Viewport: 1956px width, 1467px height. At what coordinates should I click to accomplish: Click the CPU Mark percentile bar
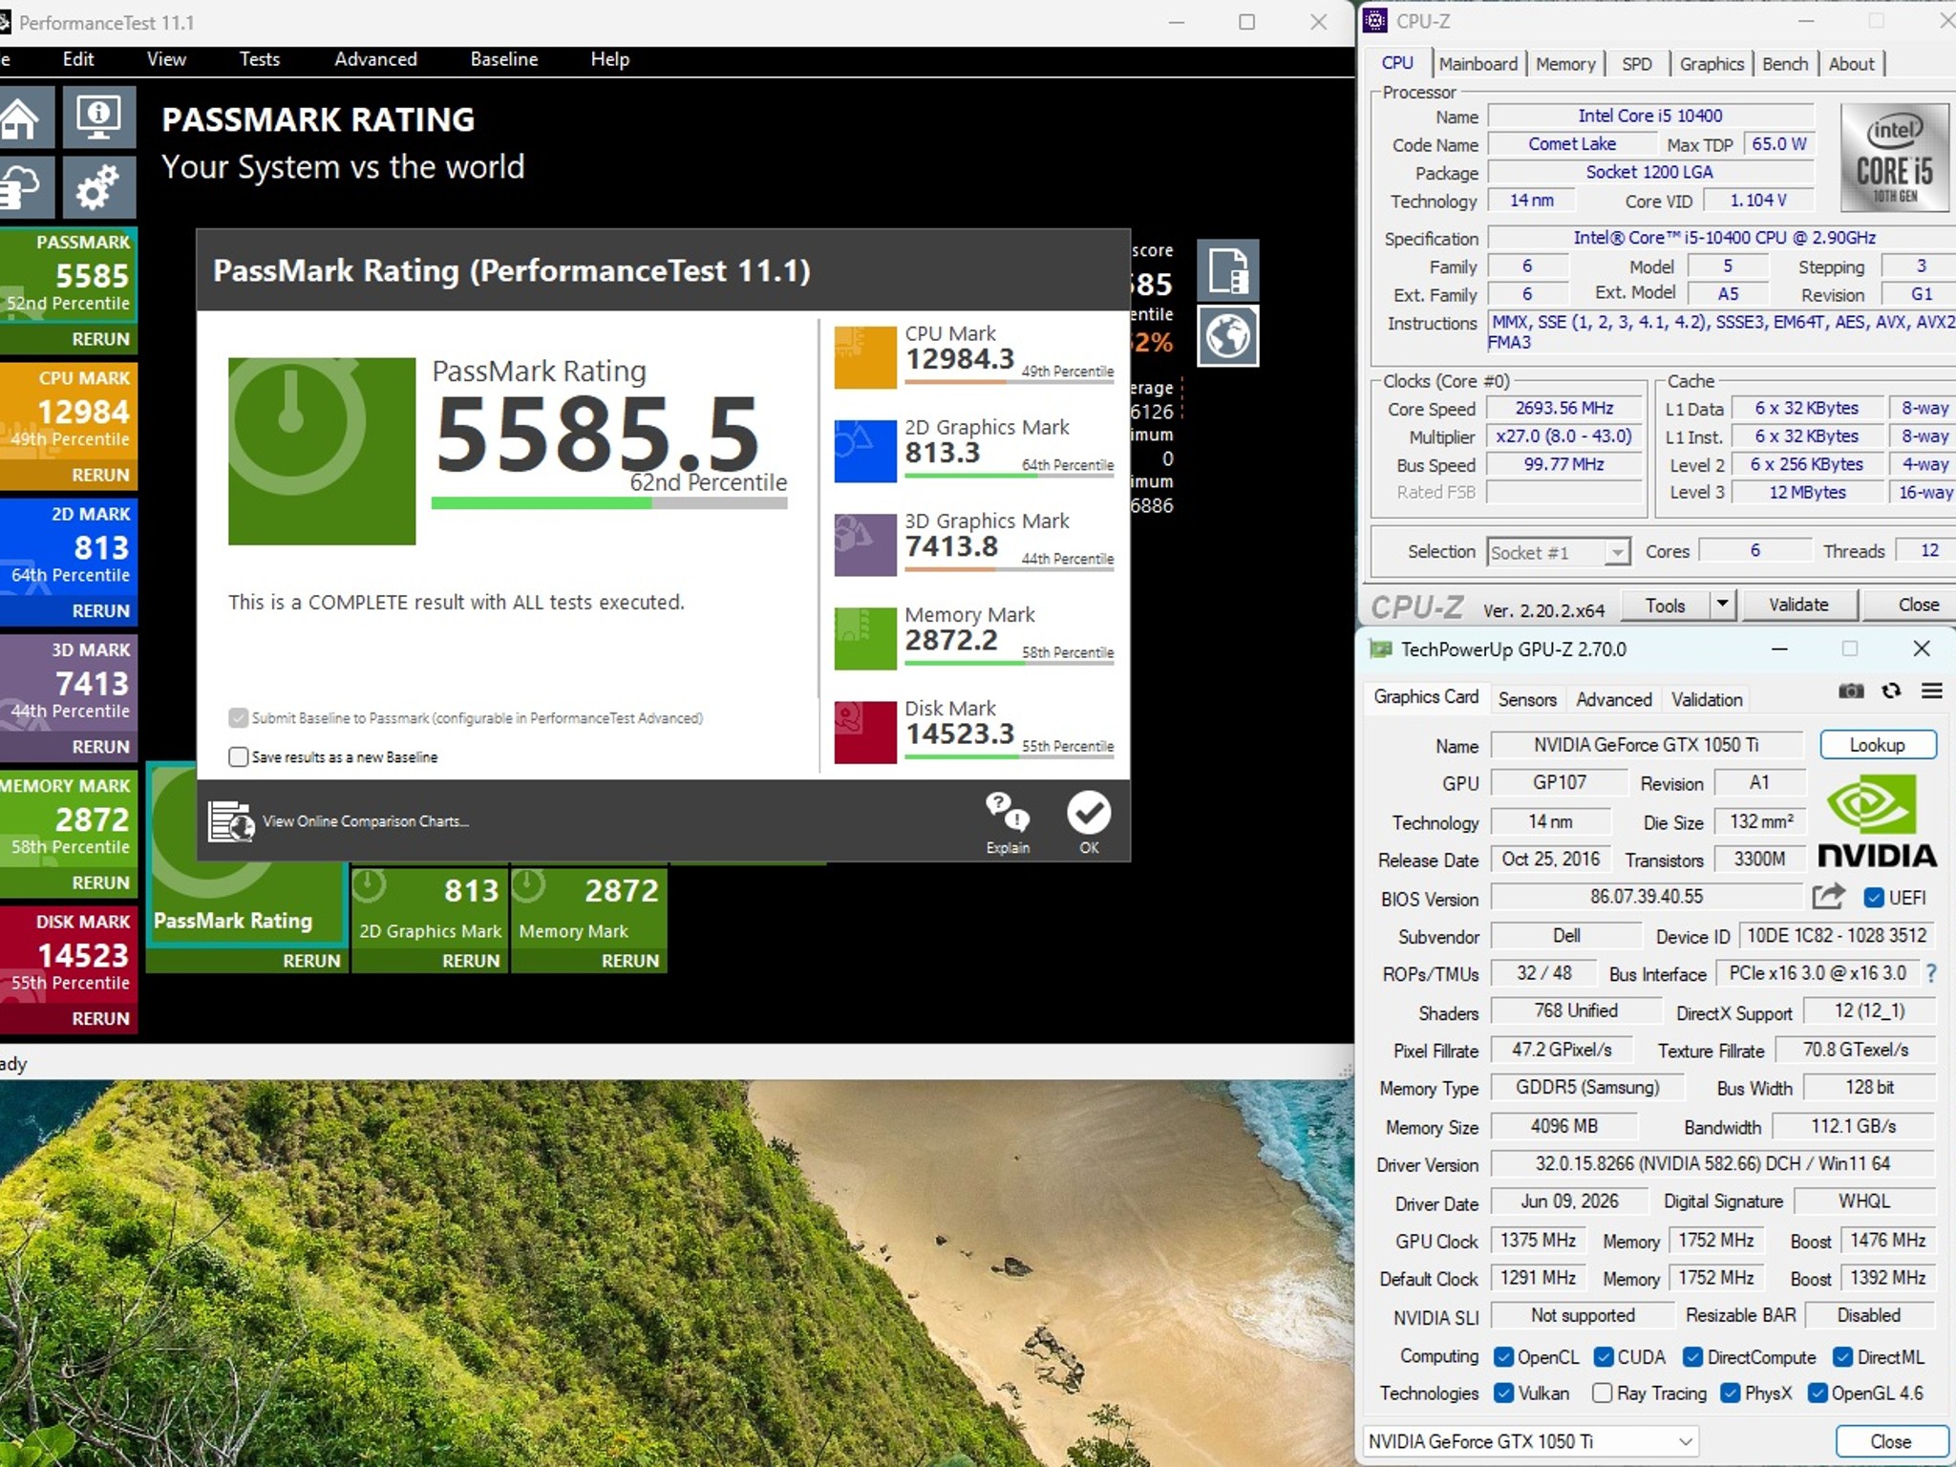1010,382
